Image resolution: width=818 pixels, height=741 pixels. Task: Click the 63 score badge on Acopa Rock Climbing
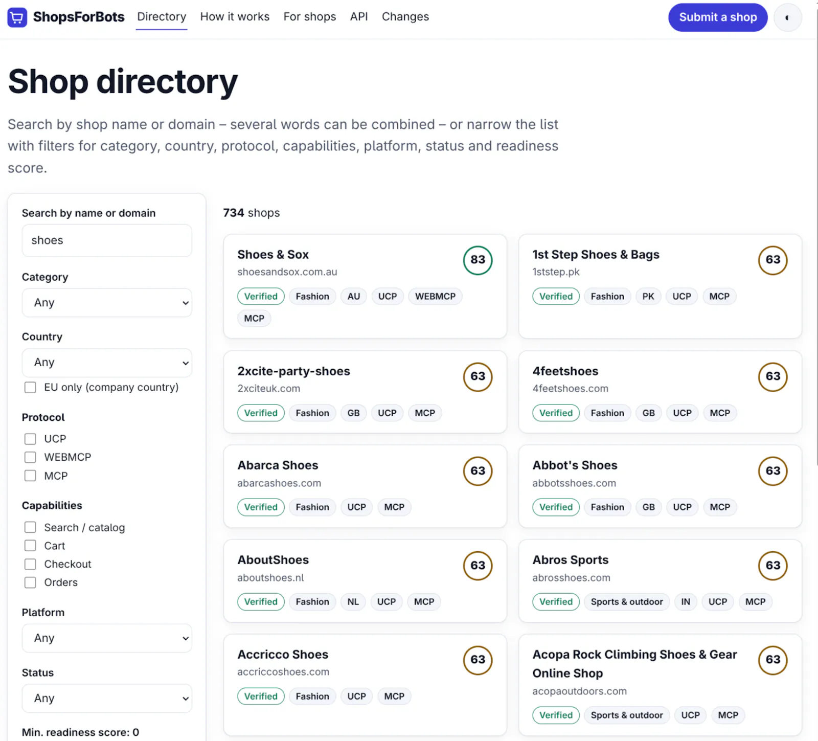[772, 660]
